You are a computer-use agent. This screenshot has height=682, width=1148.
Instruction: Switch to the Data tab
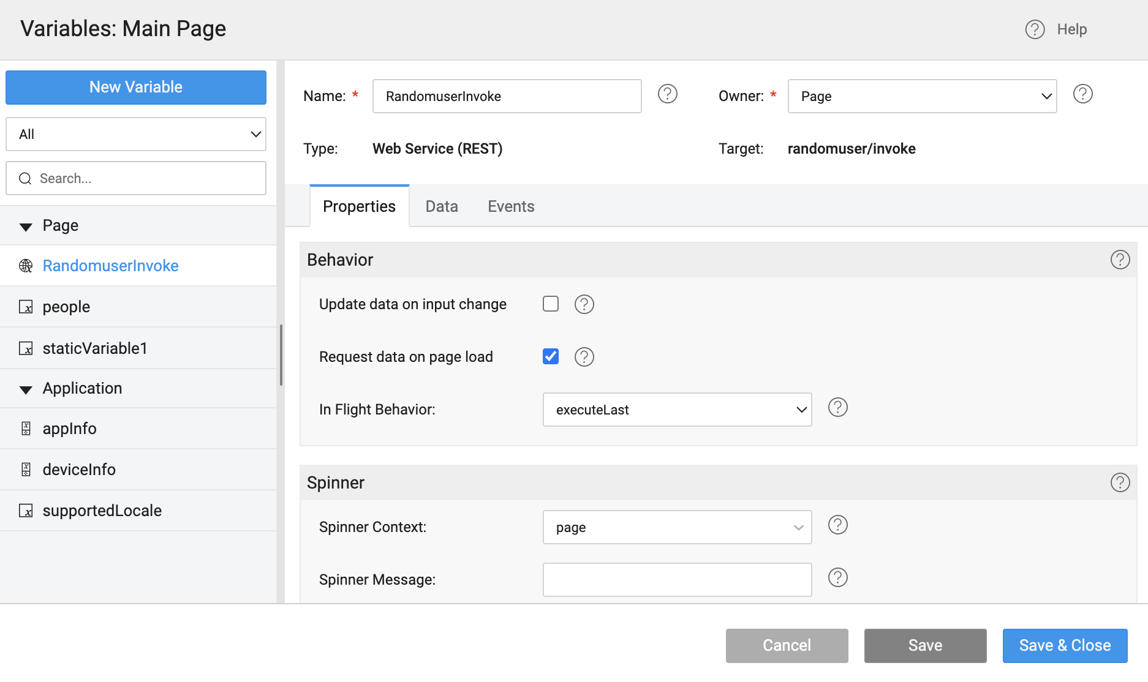(441, 207)
